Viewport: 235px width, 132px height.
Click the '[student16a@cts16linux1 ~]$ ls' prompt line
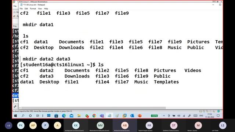[x=62, y=65]
